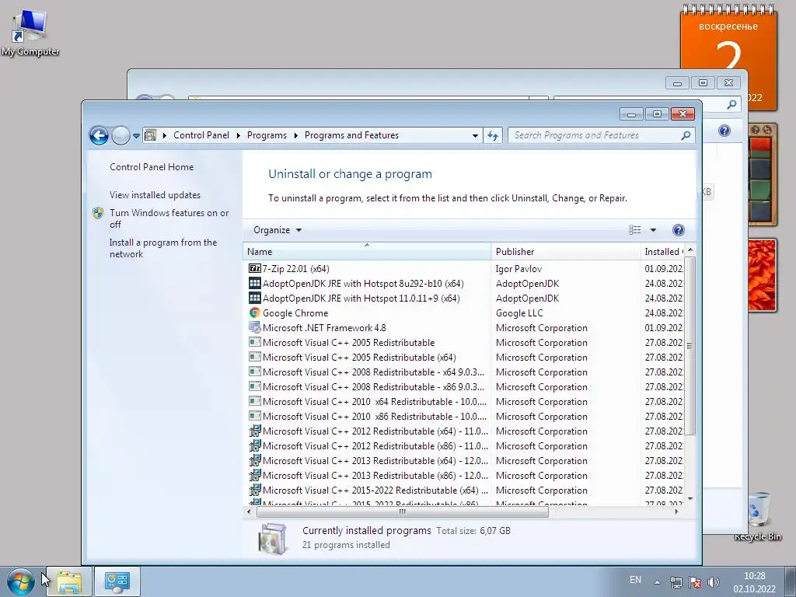
Task: Open Turn Windows features on or off
Action: (169, 218)
